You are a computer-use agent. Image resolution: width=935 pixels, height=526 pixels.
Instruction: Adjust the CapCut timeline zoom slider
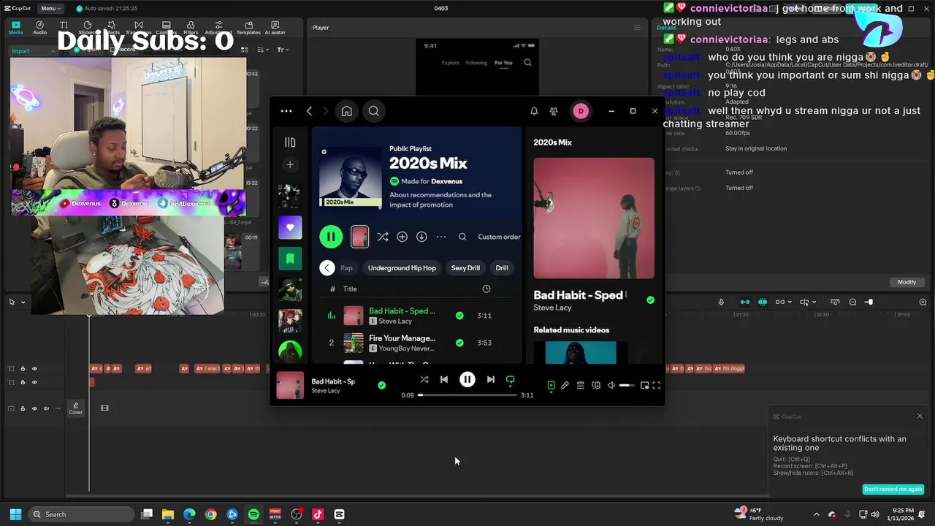click(x=869, y=302)
